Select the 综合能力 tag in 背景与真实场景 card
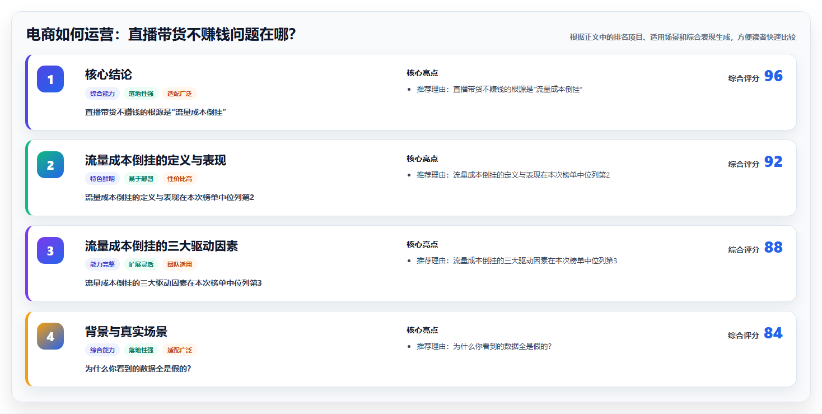Screen dimensions: 822x414 pyautogui.click(x=102, y=351)
